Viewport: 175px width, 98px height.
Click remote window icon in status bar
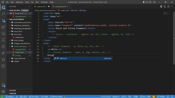point(2,96)
